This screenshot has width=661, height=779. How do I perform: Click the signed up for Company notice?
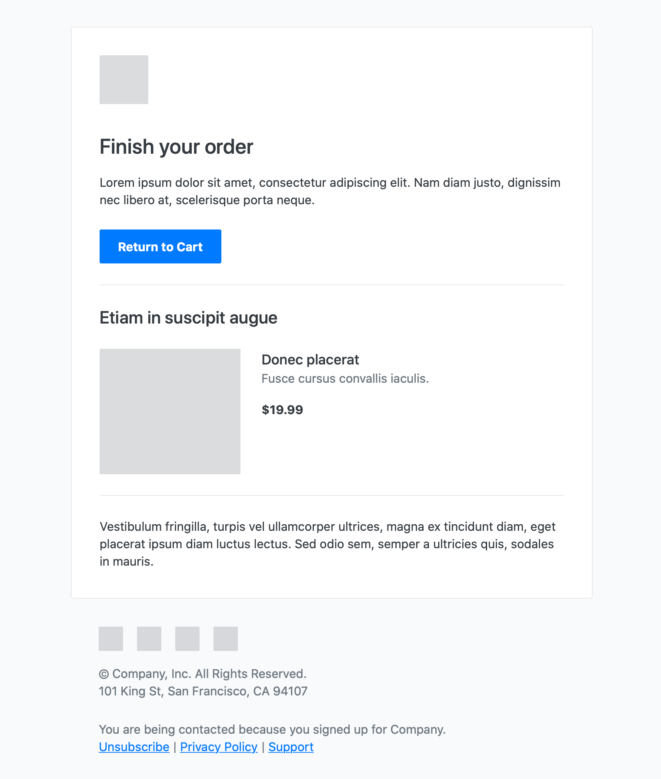[272, 729]
